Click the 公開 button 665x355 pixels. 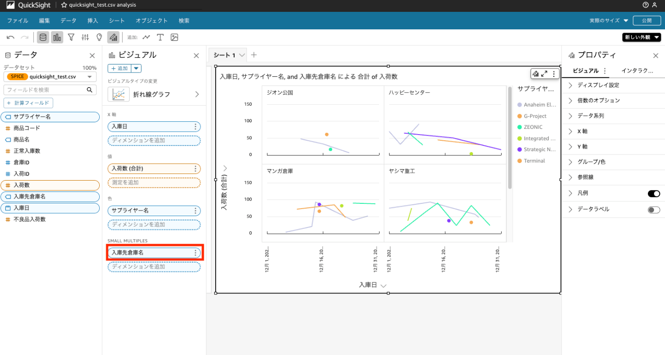click(647, 20)
